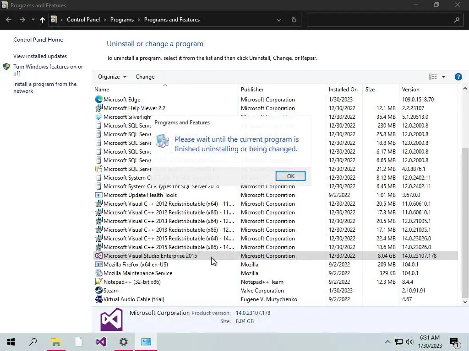Click the Valve Corporation publisher cell
Viewport: 469px width, 351px height.
click(262, 290)
